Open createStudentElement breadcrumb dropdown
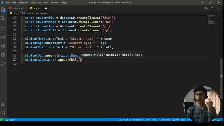 pos(36,13)
